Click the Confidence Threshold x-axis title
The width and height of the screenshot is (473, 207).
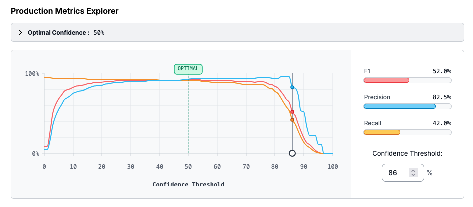(188, 184)
